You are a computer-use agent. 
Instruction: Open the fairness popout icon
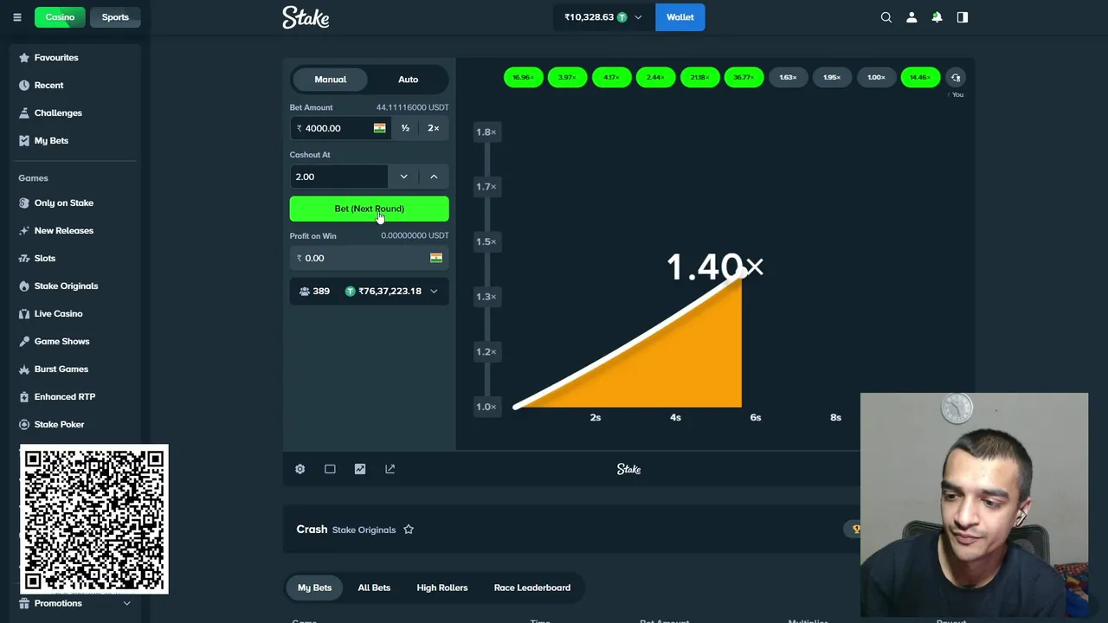390,469
